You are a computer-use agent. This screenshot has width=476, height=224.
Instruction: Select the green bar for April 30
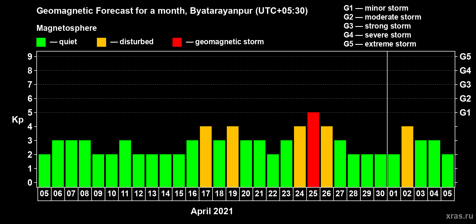click(381, 171)
